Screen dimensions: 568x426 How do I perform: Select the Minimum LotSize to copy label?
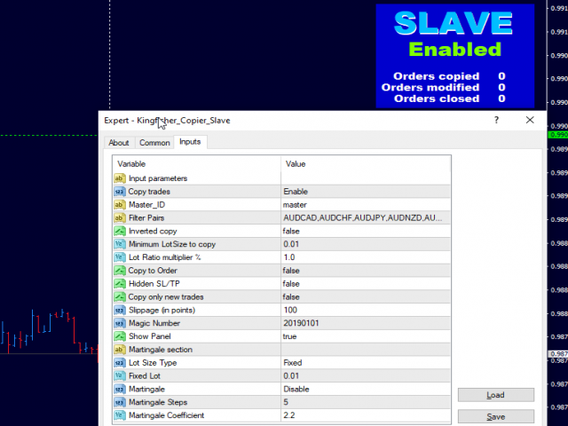pyautogui.click(x=172, y=244)
